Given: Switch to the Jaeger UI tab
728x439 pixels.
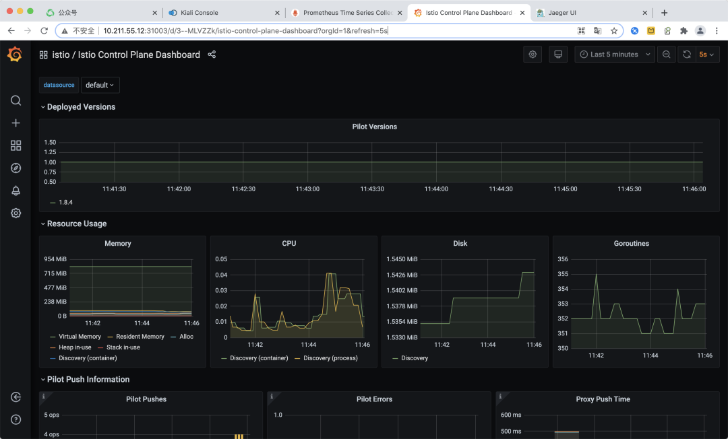Looking at the screenshot, I should (x=592, y=13).
